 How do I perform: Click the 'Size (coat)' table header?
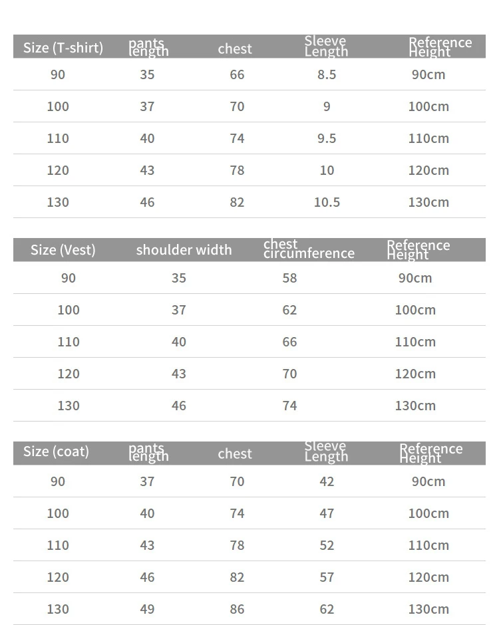56,452
